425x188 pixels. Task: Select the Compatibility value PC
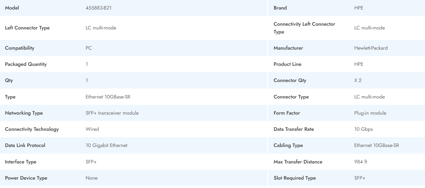[89, 48]
